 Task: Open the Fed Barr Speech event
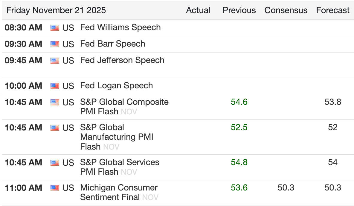[112, 44]
